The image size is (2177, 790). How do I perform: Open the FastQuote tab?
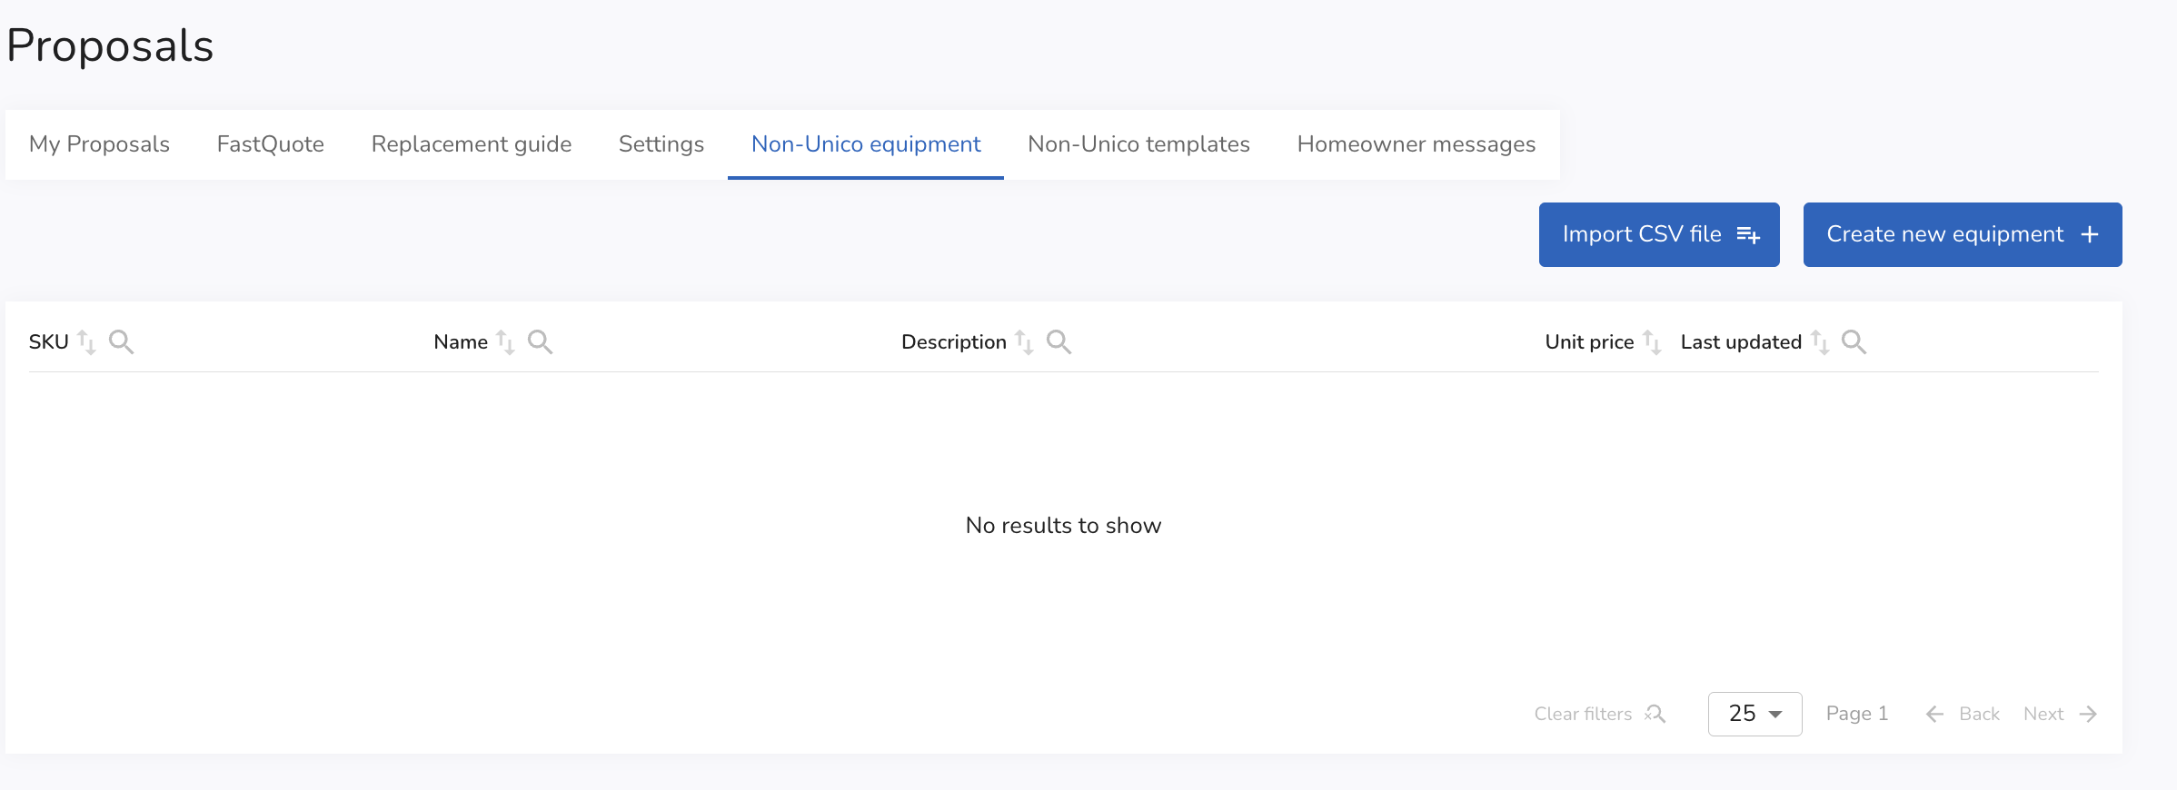tap(270, 144)
